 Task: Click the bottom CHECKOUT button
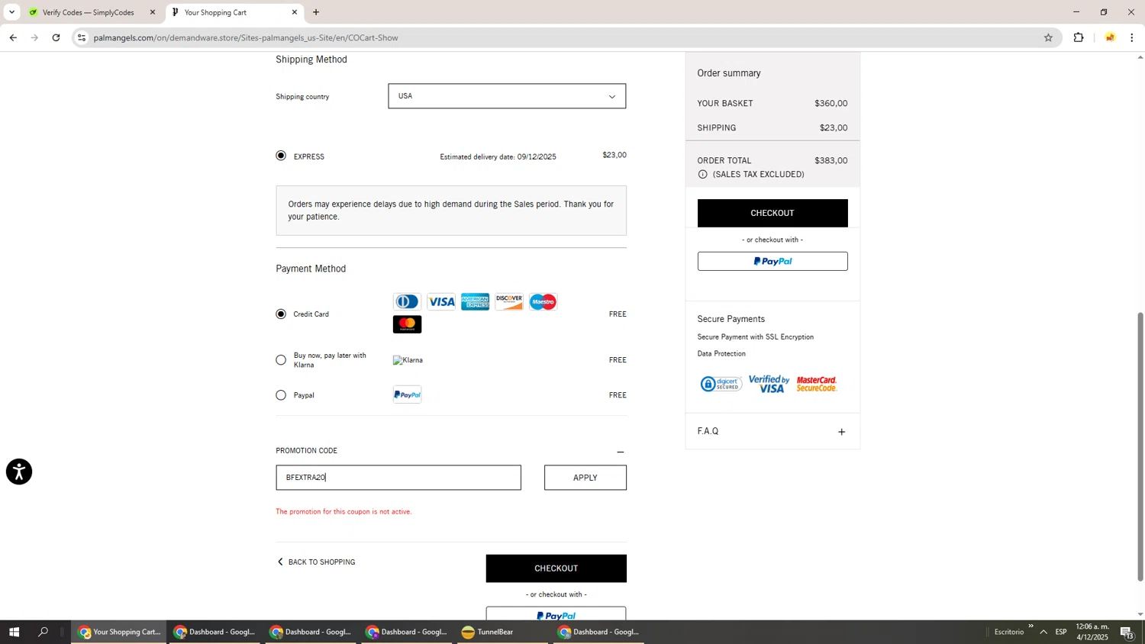556,568
